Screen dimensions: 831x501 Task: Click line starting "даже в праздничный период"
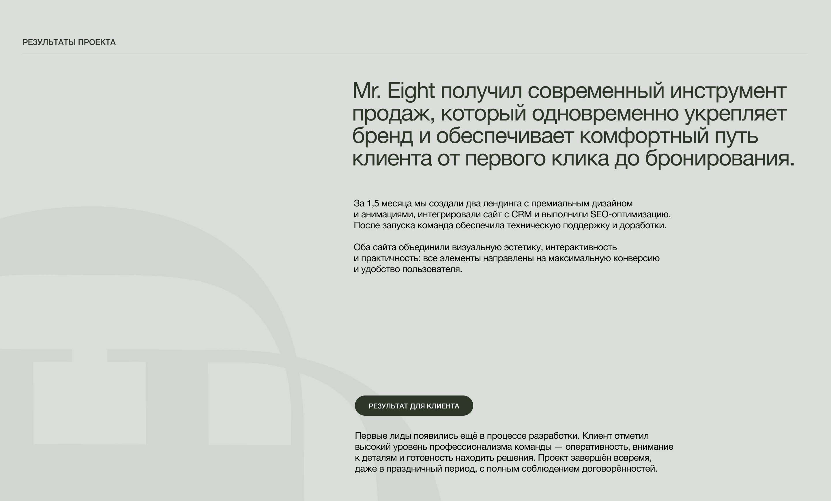point(506,469)
